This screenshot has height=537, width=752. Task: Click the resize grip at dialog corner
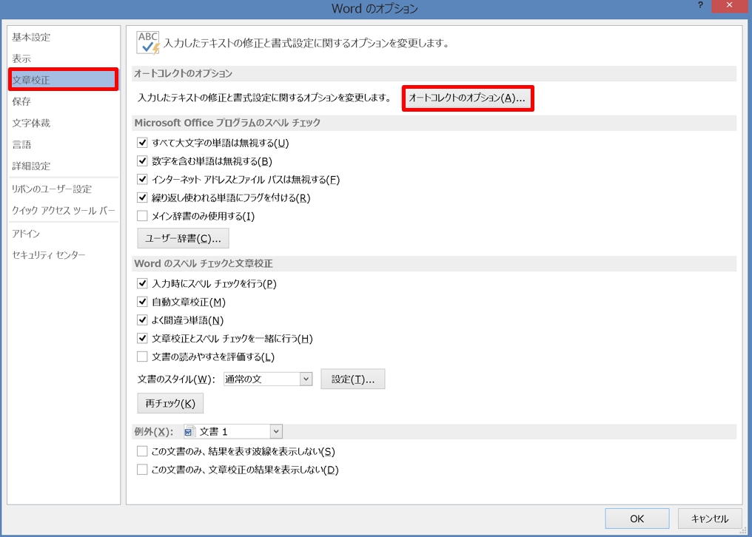coord(744,530)
